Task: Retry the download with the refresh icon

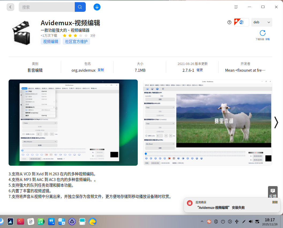Action: (262, 33)
